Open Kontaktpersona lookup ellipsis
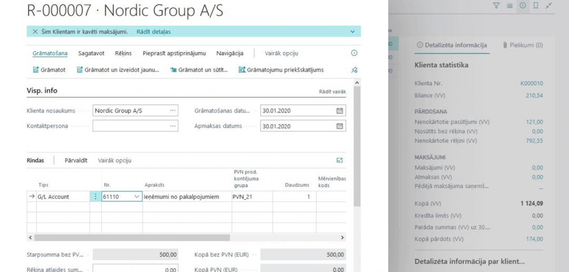 click(x=172, y=127)
